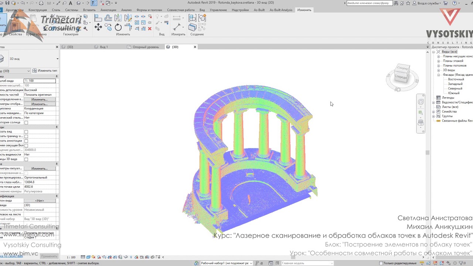Toggle the annotation crop checkbox
473x266 pixels.
tap(26, 141)
